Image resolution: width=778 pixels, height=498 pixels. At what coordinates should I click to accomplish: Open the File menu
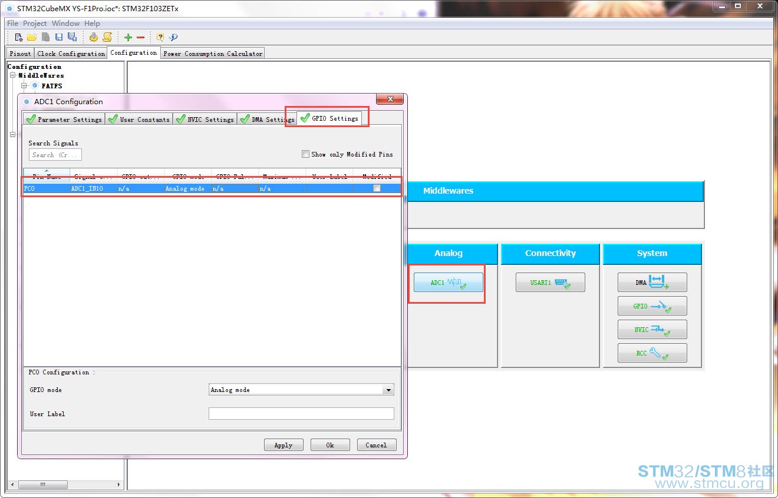coord(12,24)
